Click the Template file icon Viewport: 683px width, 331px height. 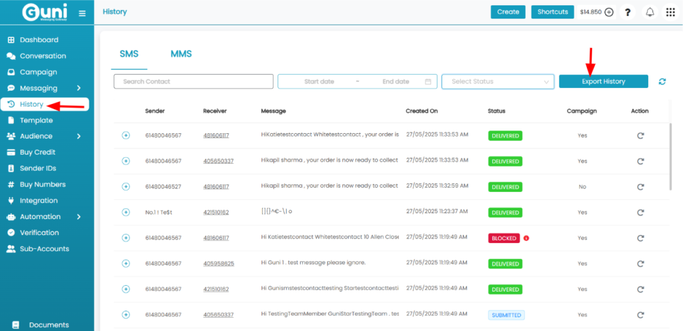pyautogui.click(x=11, y=121)
